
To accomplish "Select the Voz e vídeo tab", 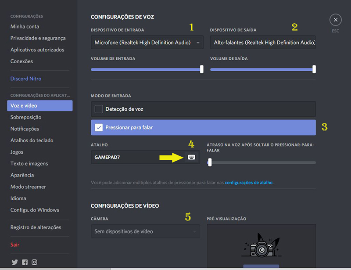I will click(x=40, y=105).
